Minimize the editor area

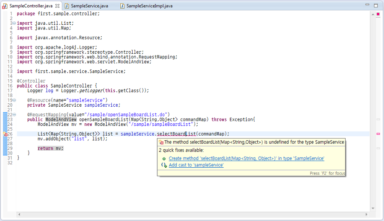point(367,5)
